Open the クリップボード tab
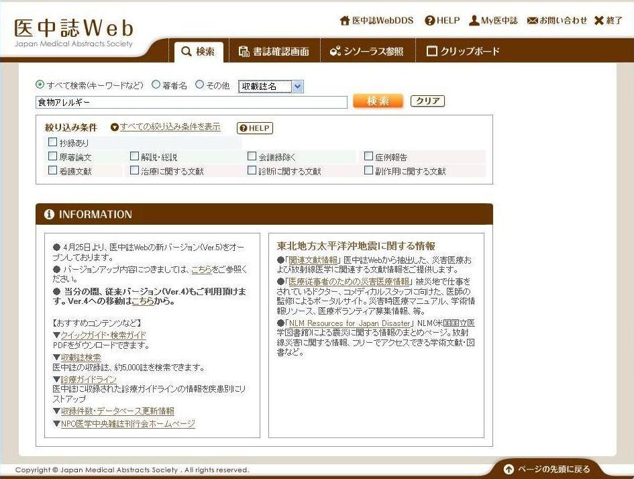The image size is (634, 479). point(463,52)
